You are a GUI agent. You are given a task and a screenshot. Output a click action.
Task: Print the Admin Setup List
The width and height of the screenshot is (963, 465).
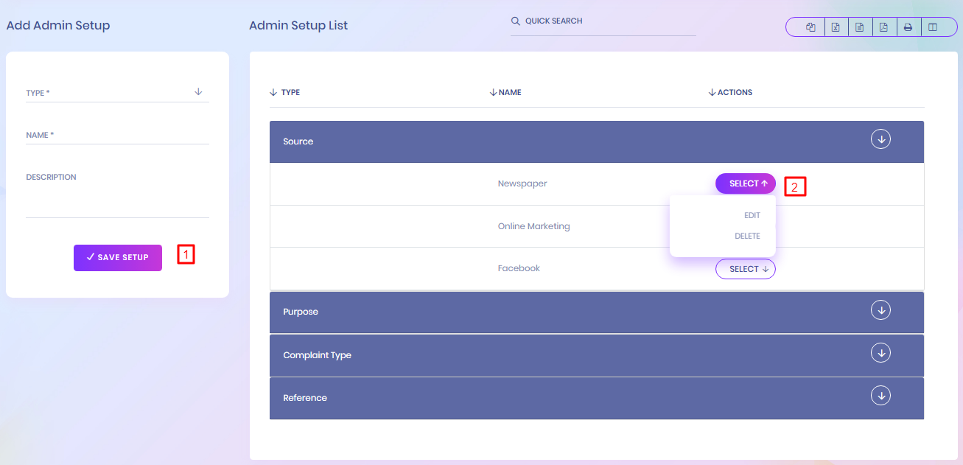click(908, 27)
